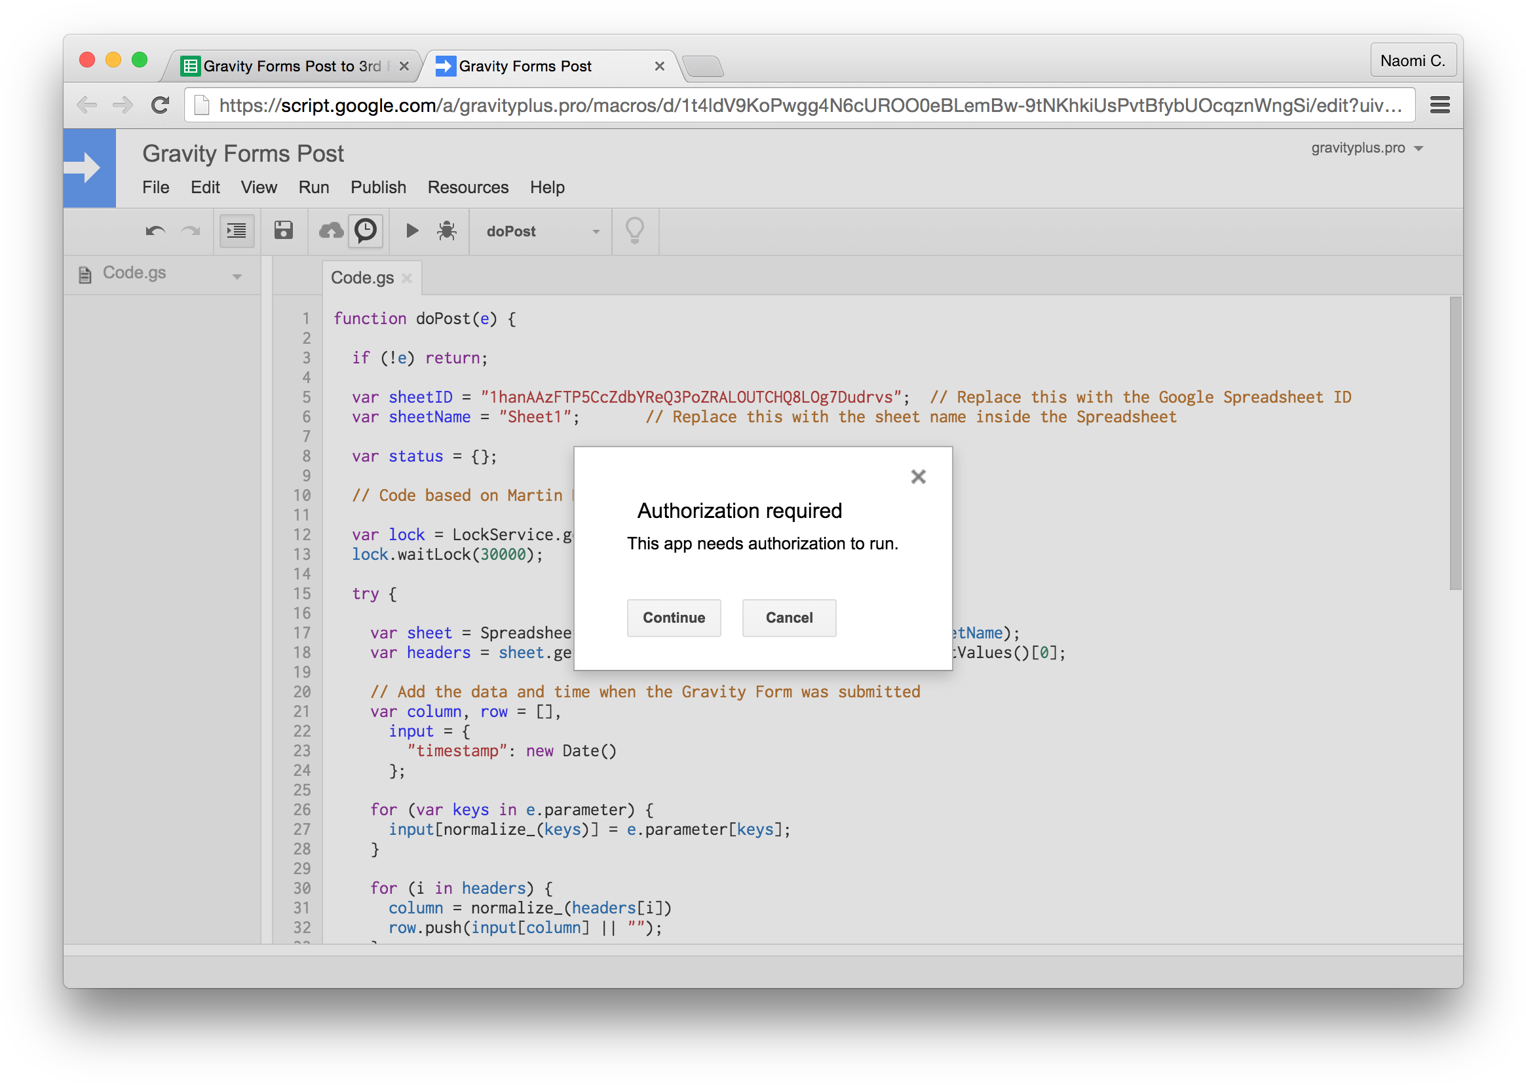The width and height of the screenshot is (1526, 1085).
Task: Click Cancel in the authorization dialog
Action: click(x=789, y=617)
